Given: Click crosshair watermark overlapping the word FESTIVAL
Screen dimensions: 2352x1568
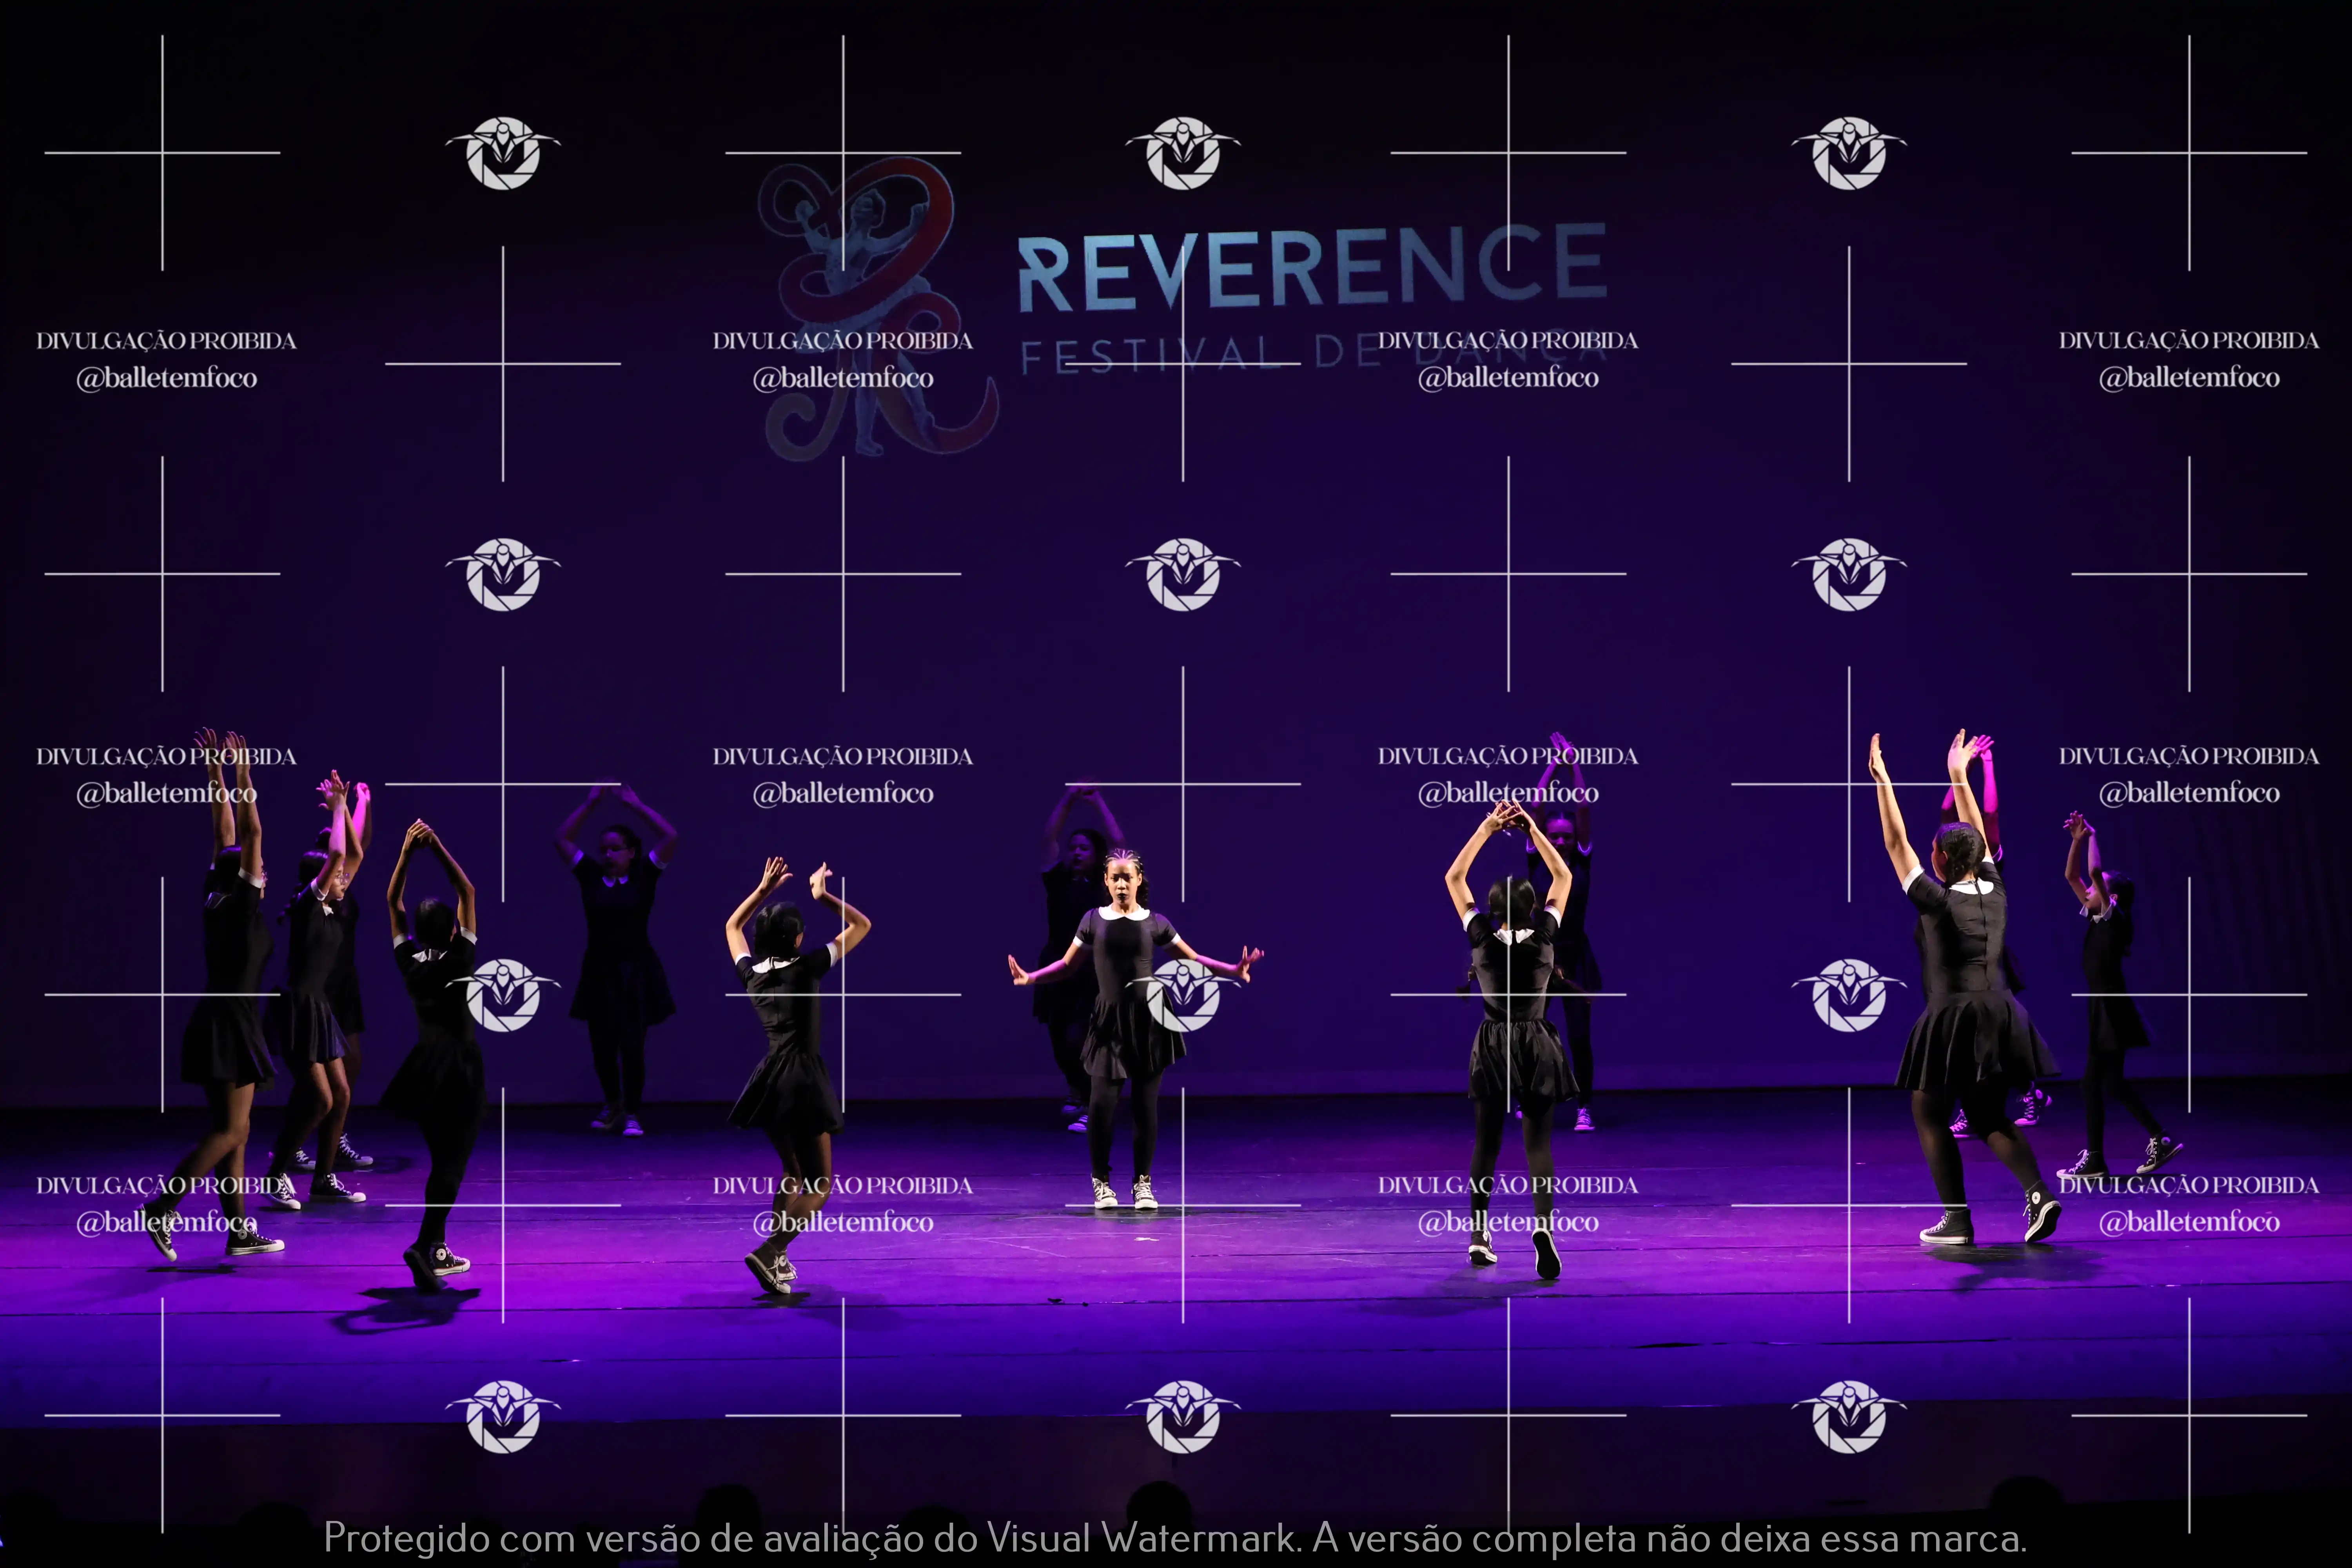Looking at the screenshot, I should point(1183,364).
